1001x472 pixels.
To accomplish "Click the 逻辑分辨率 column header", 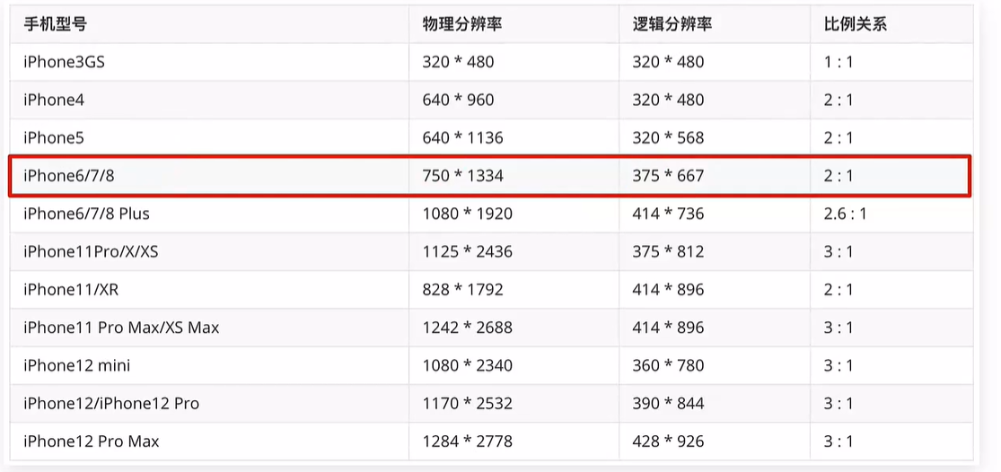I will tap(672, 24).
